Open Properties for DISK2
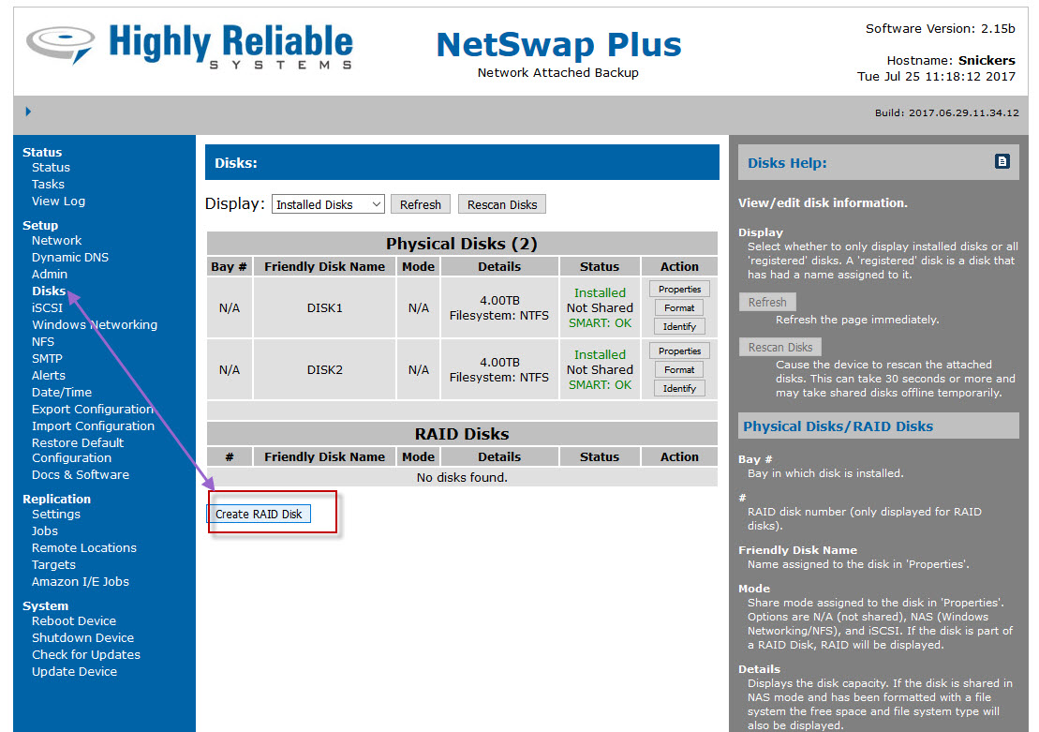1039x732 pixels. 679,351
